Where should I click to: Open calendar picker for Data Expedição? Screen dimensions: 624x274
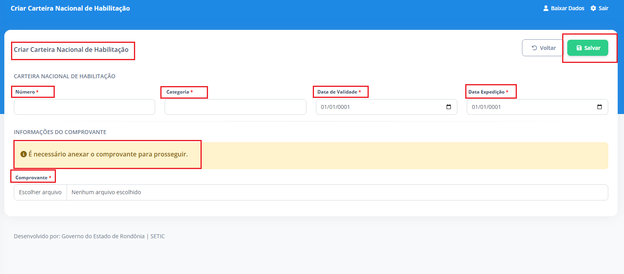point(600,107)
